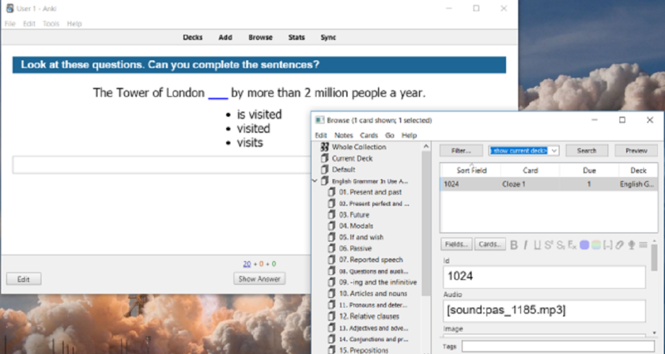Open the rainbow color picker button
The height and width of the screenshot is (354, 665).
click(x=596, y=245)
